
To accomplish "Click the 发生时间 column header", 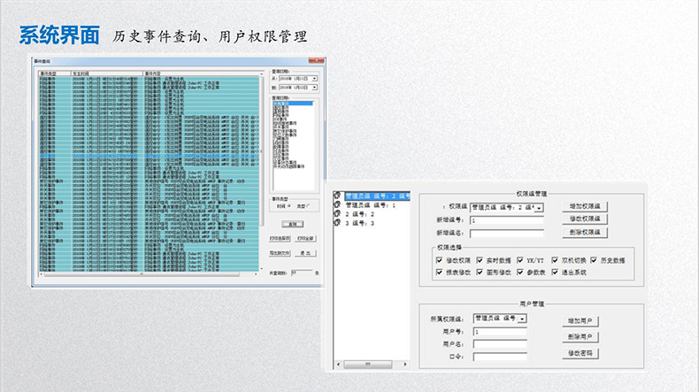I will tap(106, 73).
